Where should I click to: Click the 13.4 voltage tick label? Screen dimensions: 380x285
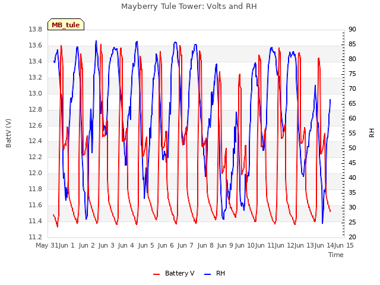(x=36, y=61)
